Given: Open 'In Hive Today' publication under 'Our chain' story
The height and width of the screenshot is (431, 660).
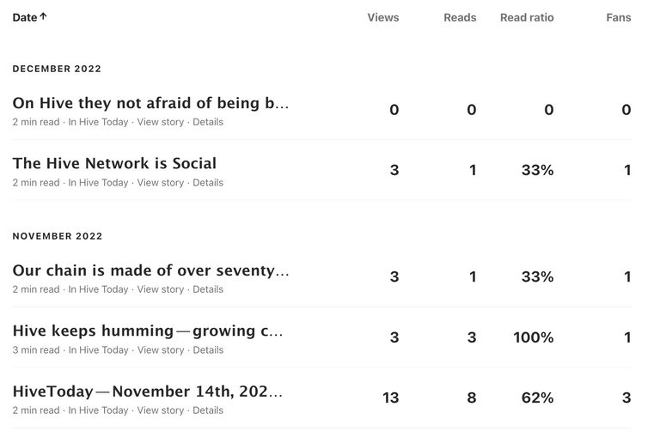Looking at the screenshot, I should coord(98,289).
